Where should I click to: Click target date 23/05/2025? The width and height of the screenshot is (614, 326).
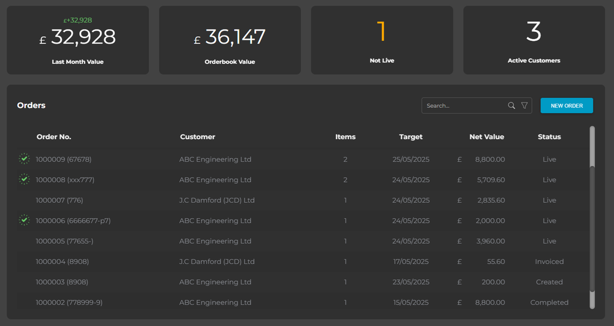click(411, 282)
